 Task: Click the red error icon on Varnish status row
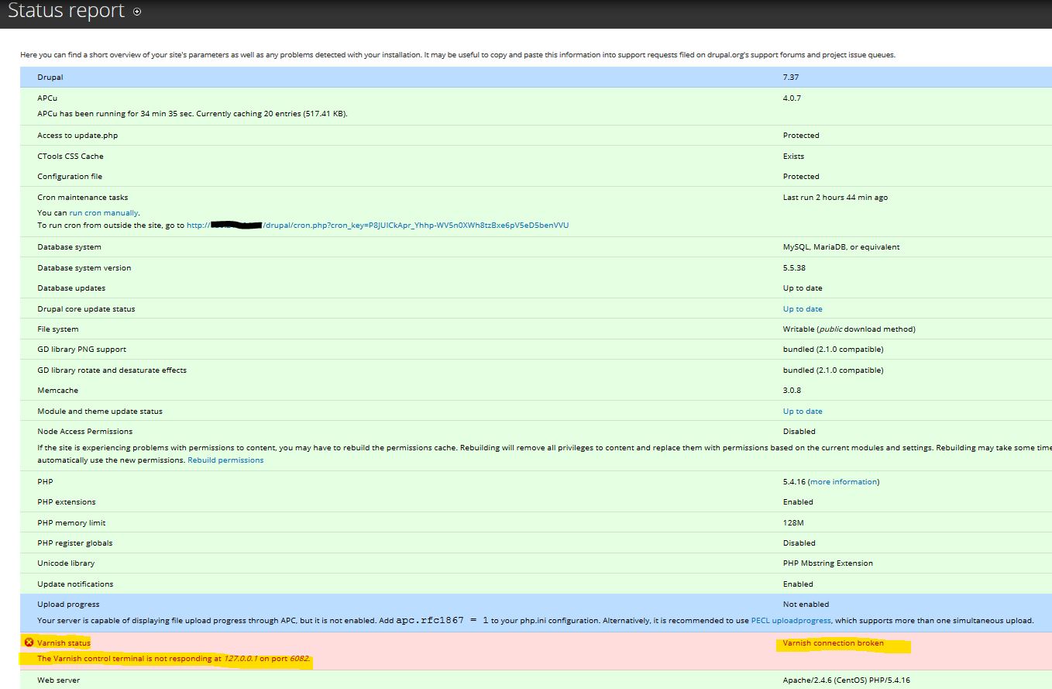pyautogui.click(x=29, y=642)
